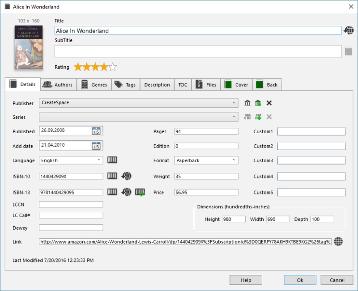The image size is (358, 291).
Task: Expand the Series dropdown
Action: point(234,117)
